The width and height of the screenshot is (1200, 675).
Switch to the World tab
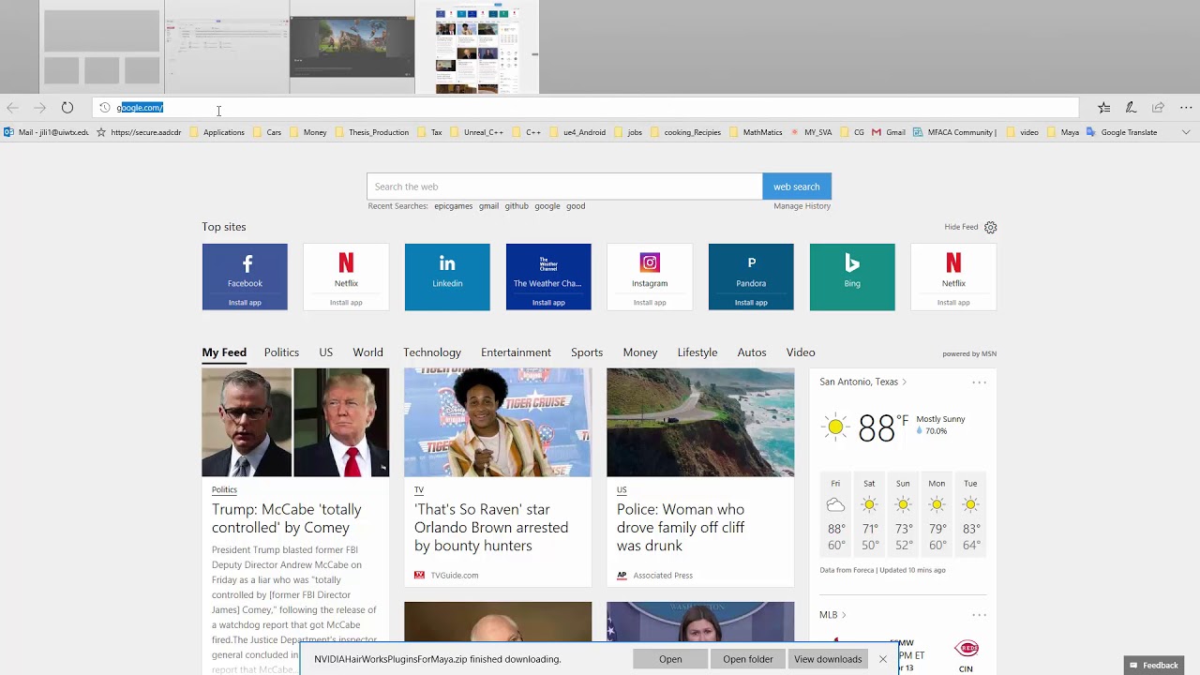click(x=367, y=352)
